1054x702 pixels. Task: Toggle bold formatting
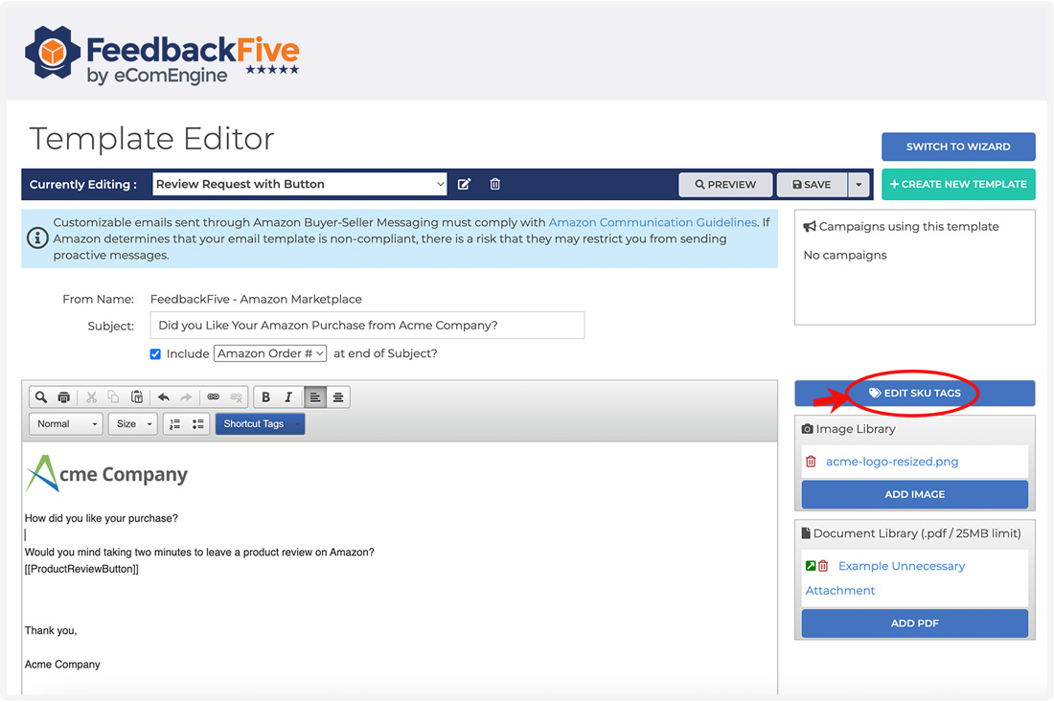coord(265,397)
